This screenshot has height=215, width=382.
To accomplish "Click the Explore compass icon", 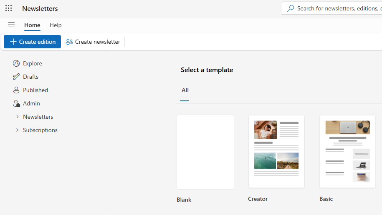I will click(x=16, y=63).
